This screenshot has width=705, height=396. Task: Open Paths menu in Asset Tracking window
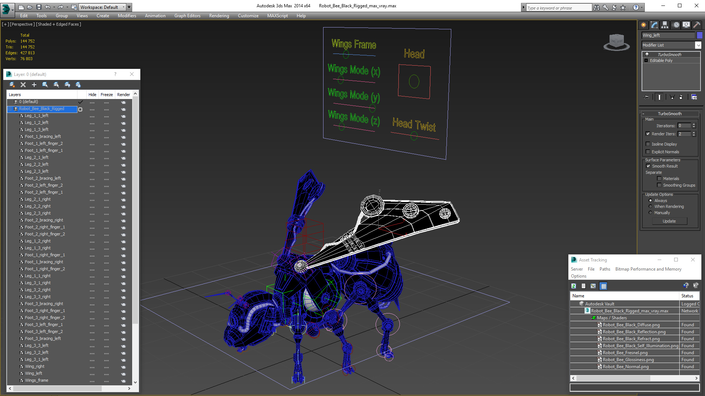[605, 269]
